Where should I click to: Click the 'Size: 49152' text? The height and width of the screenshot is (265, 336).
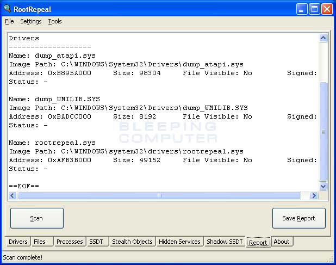click(136, 160)
